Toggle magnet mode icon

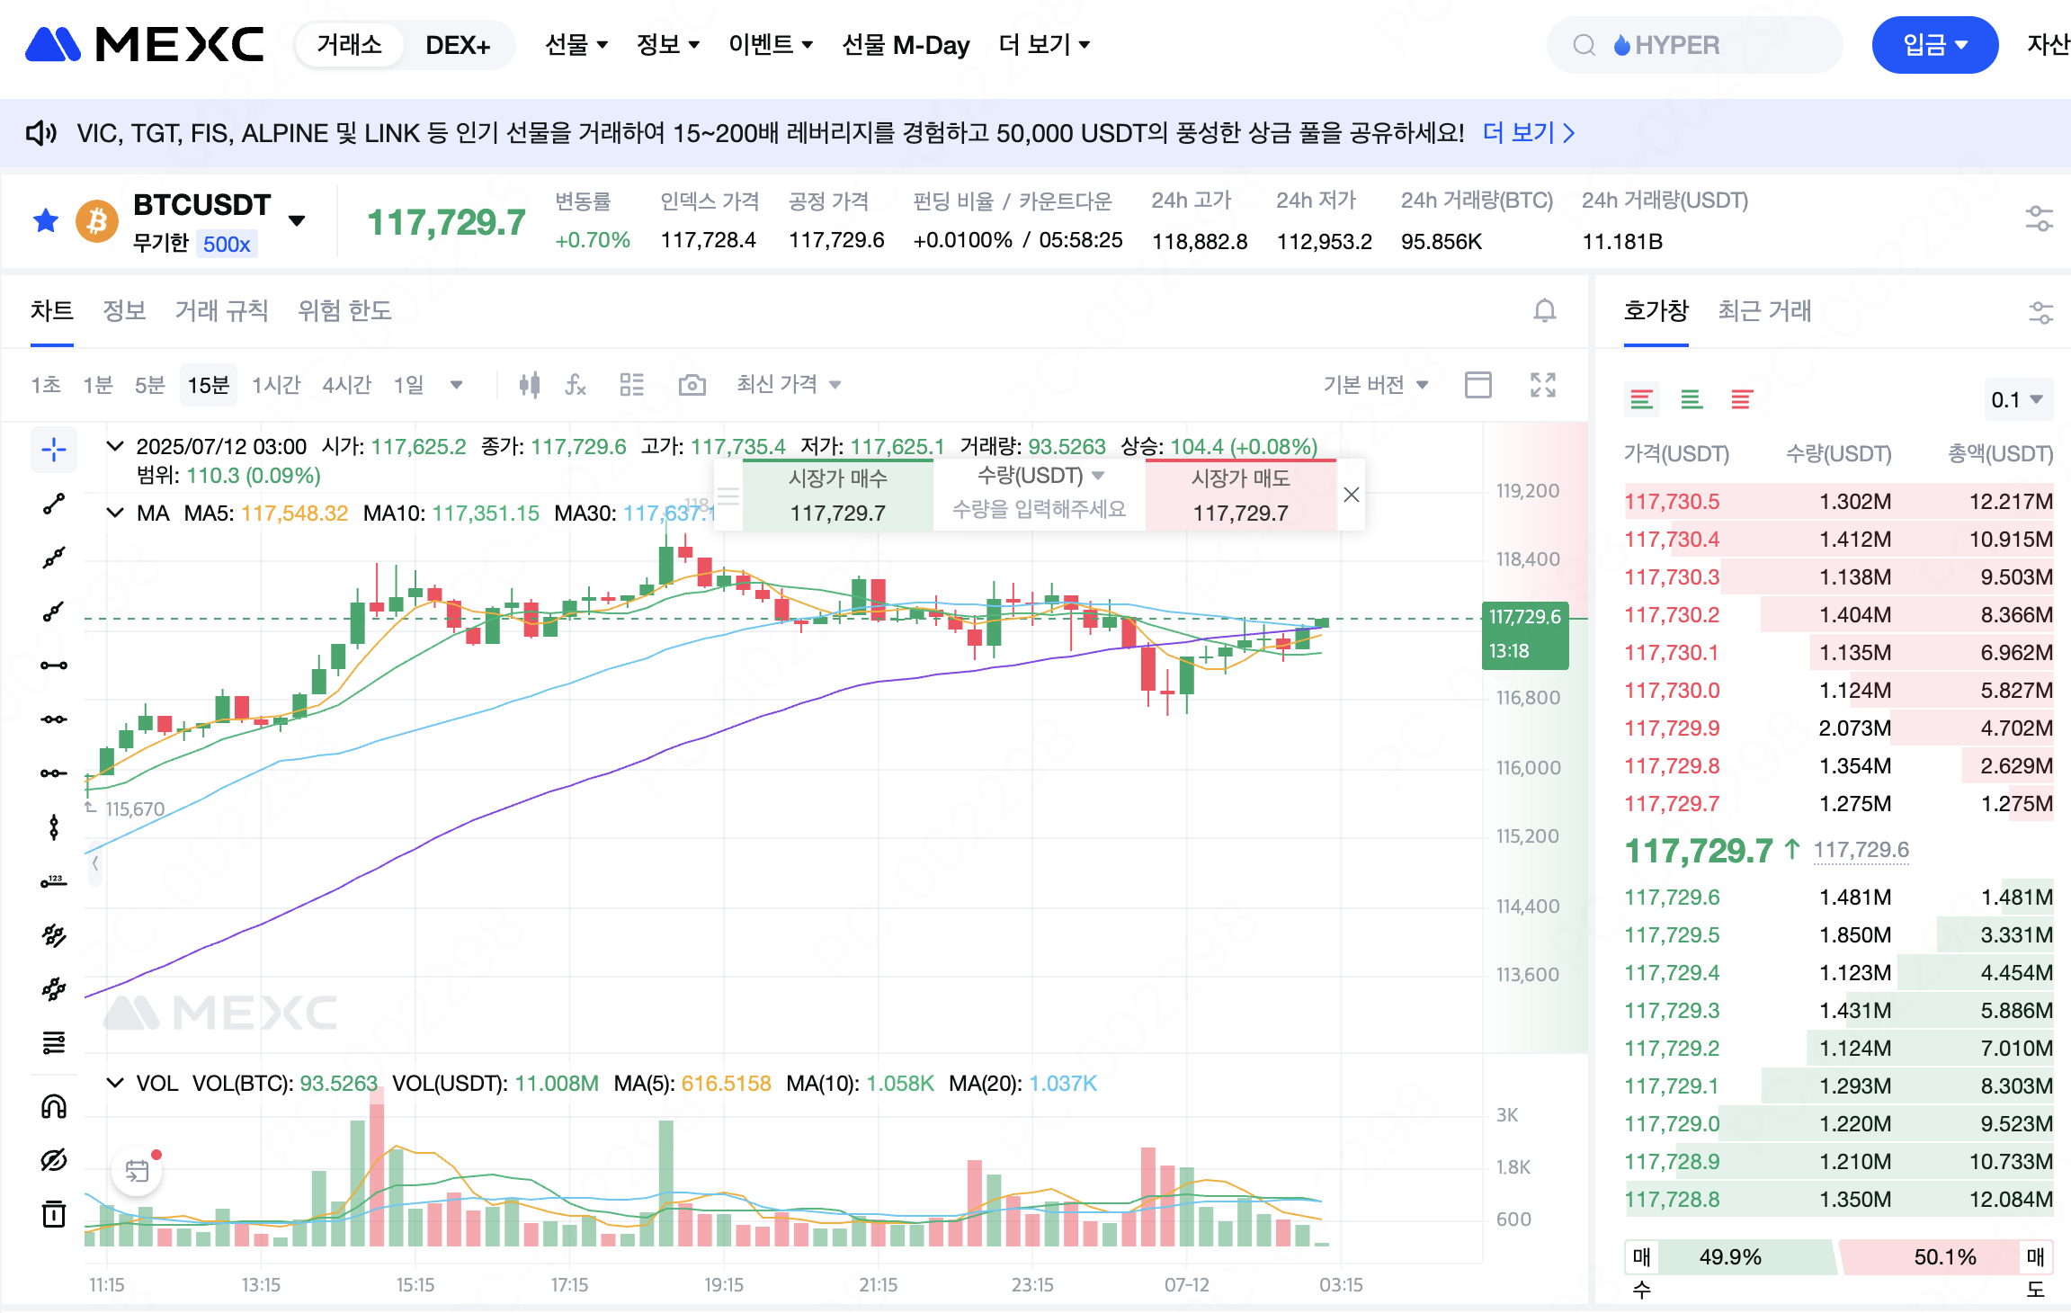coord(54,1106)
